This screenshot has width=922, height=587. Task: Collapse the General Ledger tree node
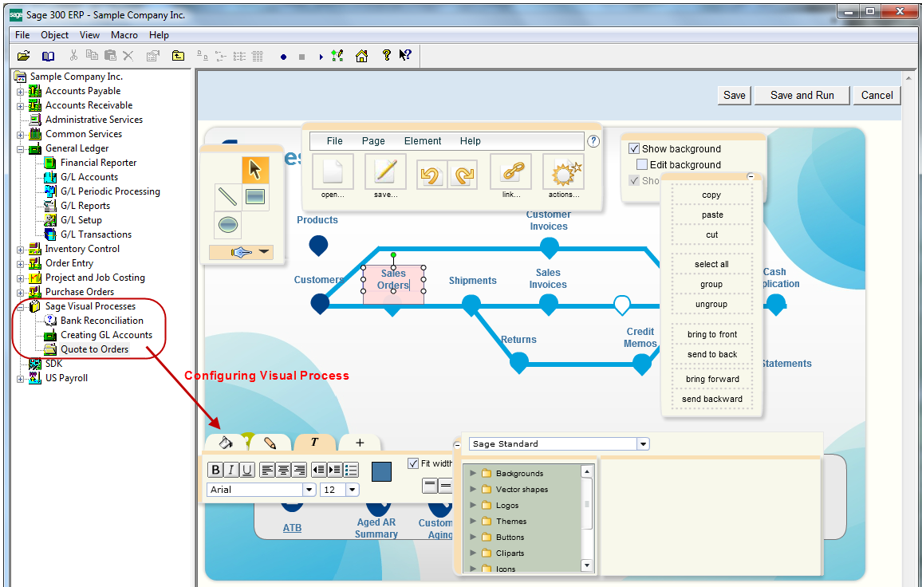coord(21,149)
